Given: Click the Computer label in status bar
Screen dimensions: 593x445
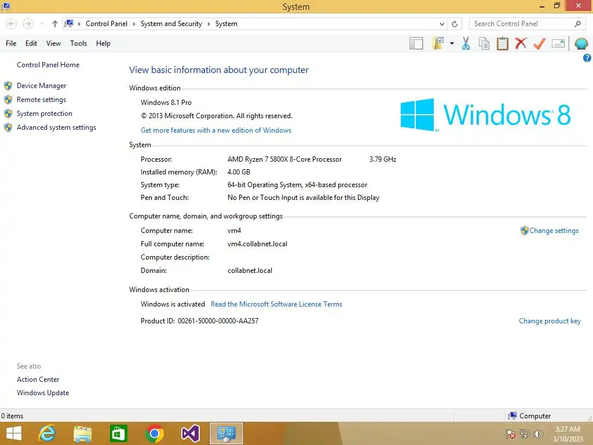Looking at the screenshot, I should 535,416.
